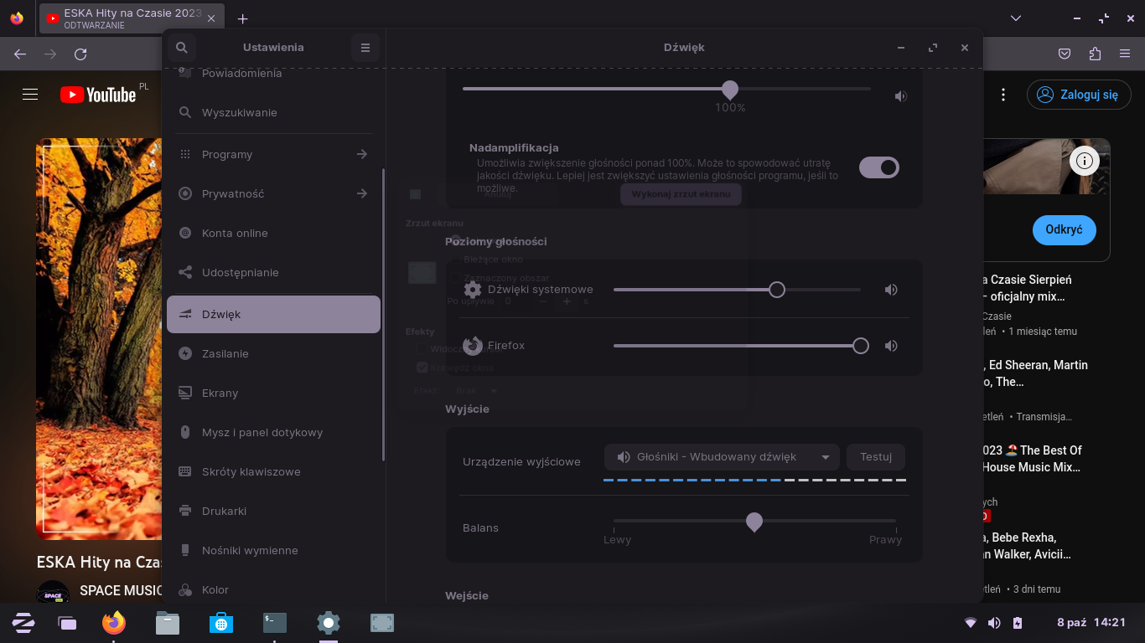Mute Firefox stream via its speaker icon
This screenshot has height=643, width=1145.
[x=891, y=346]
